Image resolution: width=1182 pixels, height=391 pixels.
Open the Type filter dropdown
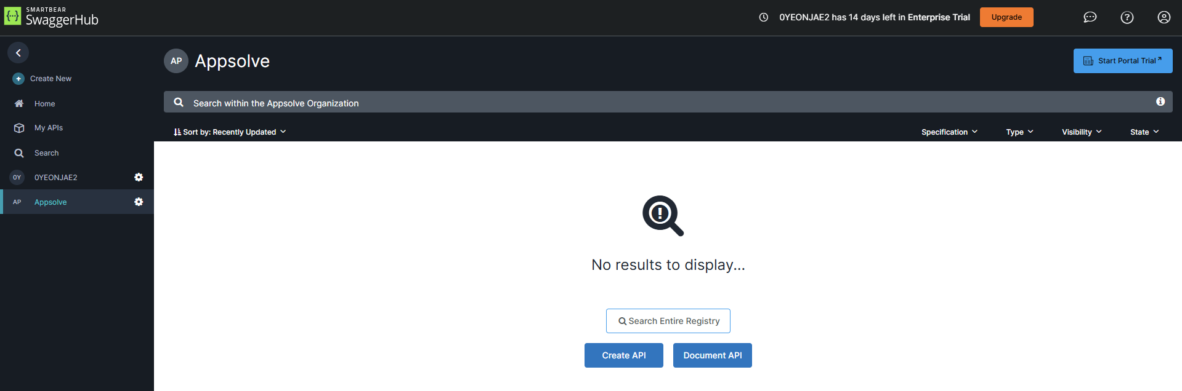pos(1019,132)
